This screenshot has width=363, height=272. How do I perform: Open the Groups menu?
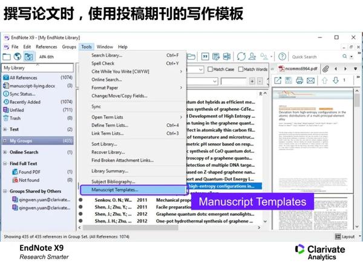tap(69, 47)
